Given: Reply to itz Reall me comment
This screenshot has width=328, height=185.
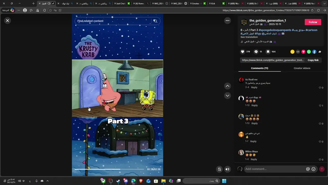Looking at the screenshot, I should pos(254,87).
